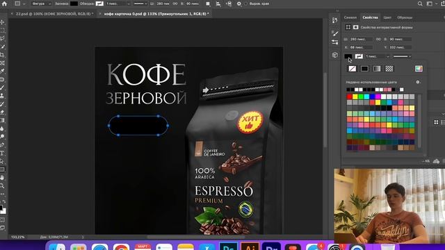Open stroke width dropdown in Properties panel
This screenshot has height=250, width=445.
(x=388, y=56)
